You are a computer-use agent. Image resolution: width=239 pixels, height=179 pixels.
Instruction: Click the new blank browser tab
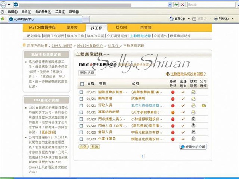[x=86, y=19]
